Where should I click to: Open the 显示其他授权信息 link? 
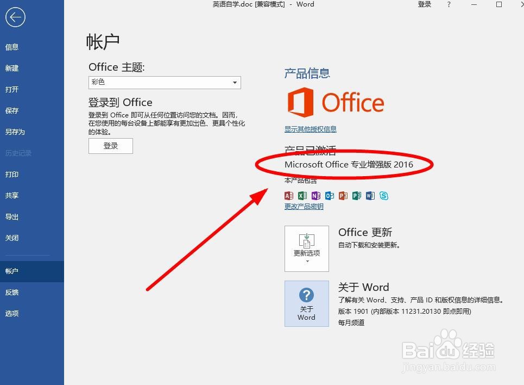tap(311, 129)
